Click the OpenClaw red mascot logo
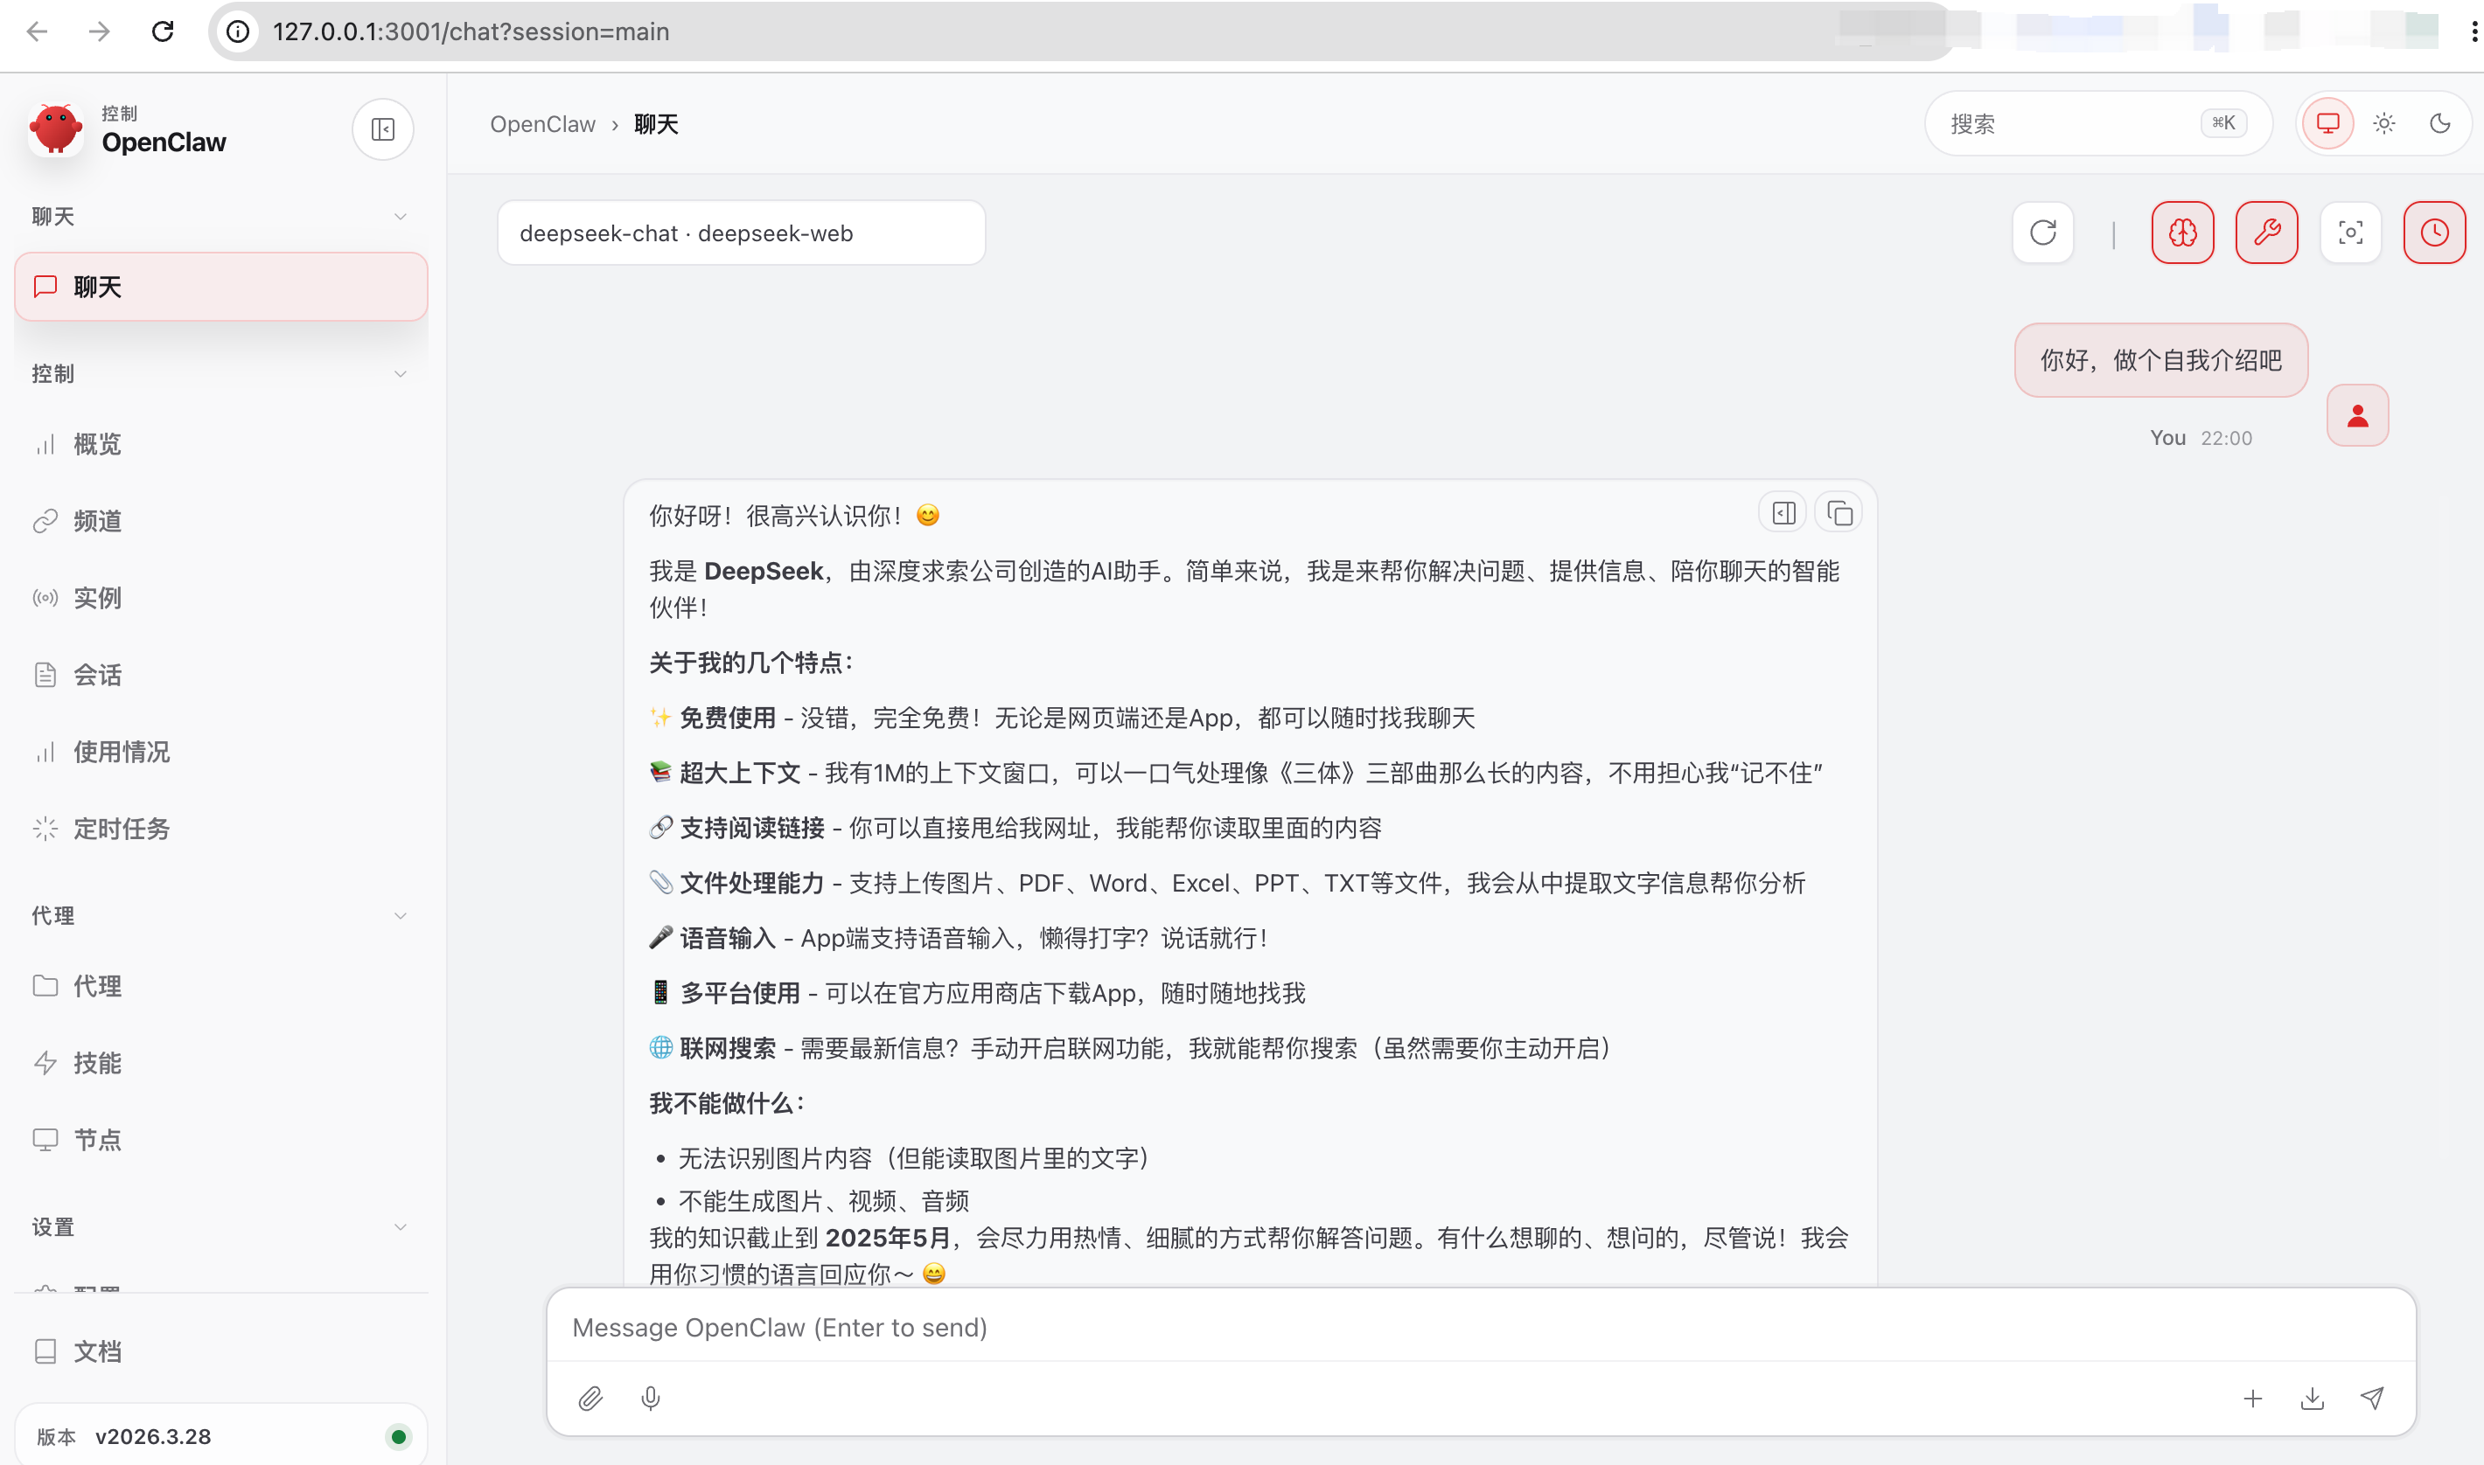Viewport: 2484px width, 1465px height. coord(55,129)
